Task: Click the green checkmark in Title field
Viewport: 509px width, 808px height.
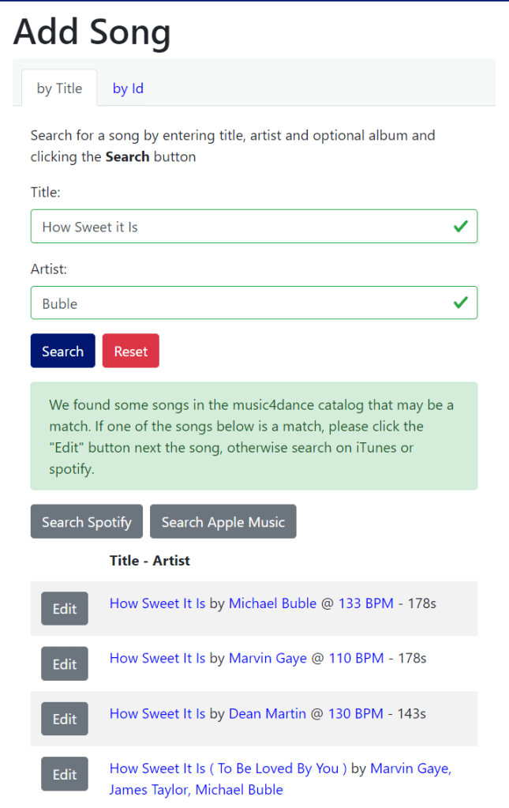Action: tap(460, 227)
